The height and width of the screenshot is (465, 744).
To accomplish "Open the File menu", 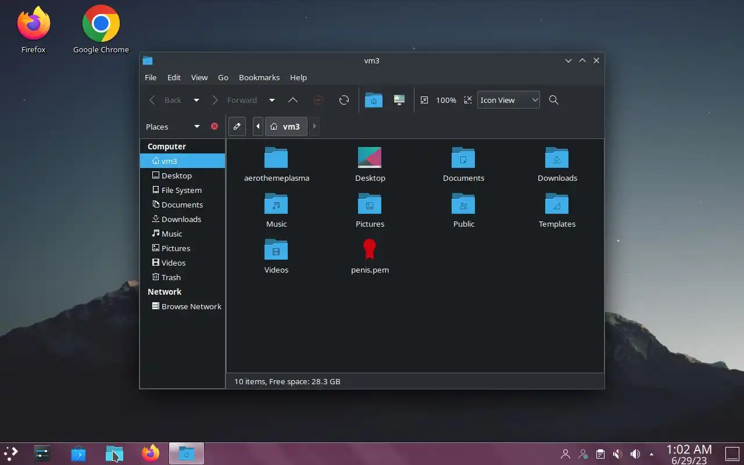I will pyautogui.click(x=151, y=77).
